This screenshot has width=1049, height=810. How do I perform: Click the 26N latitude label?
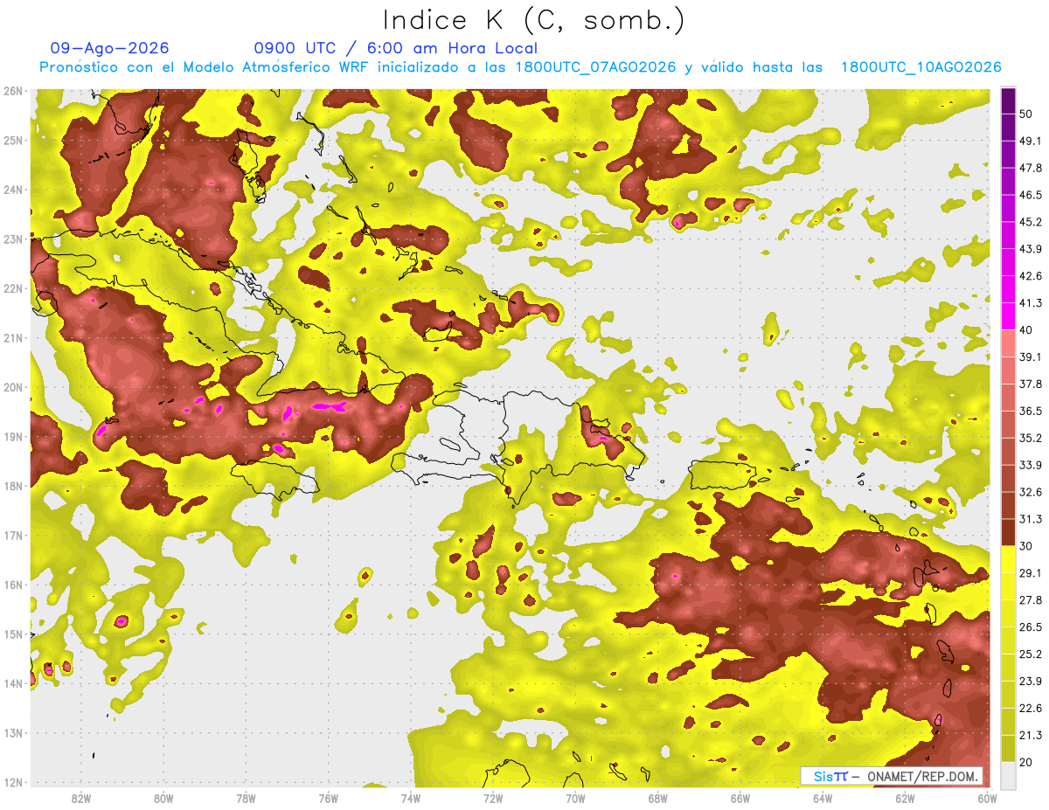click(x=13, y=91)
